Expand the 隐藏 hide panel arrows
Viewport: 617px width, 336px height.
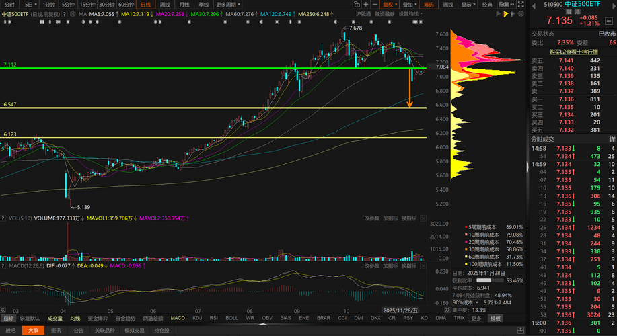tap(506, 5)
